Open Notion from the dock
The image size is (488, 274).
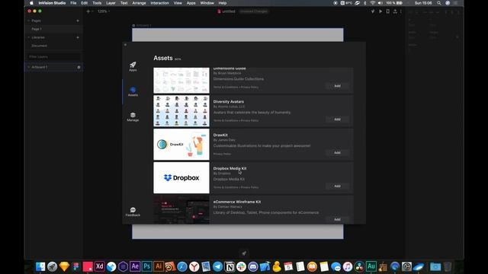coord(230,266)
